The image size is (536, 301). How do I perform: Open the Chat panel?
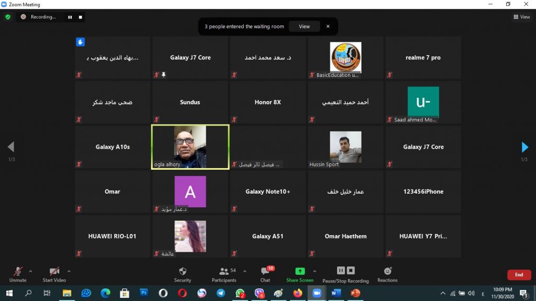click(265, 274)
